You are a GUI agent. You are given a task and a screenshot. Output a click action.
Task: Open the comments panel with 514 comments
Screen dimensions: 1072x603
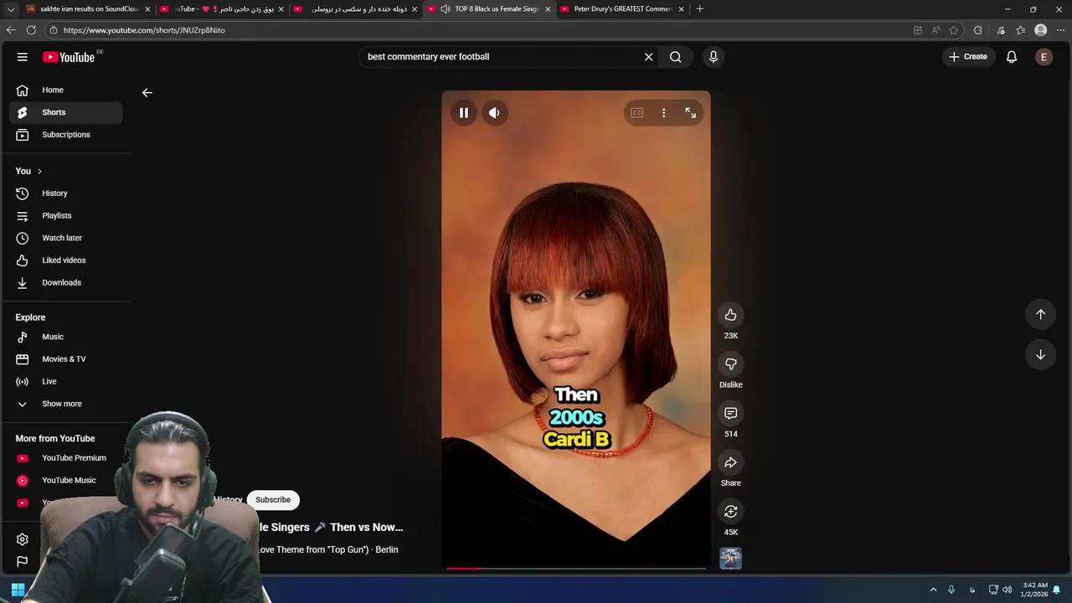(x=730, y=413)
